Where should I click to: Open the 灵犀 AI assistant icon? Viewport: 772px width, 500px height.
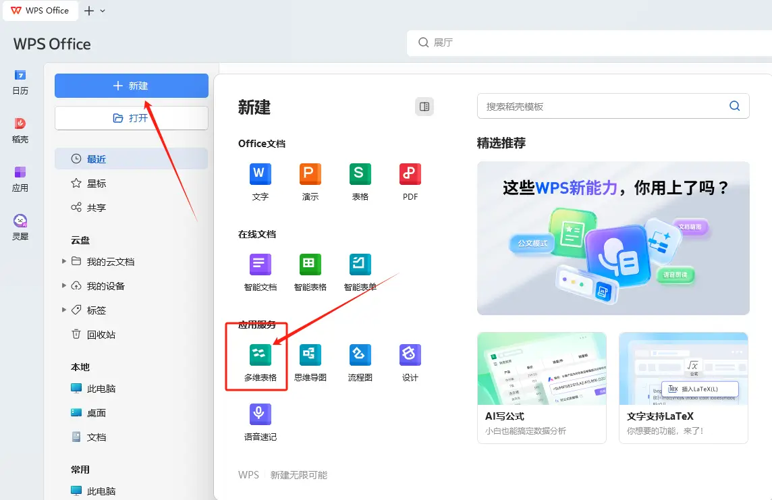tap(20, 227)
